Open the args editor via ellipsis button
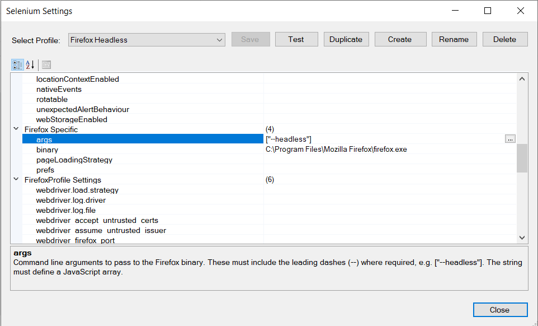This screenshot has height=326, width=538. [x=509, y=138]
